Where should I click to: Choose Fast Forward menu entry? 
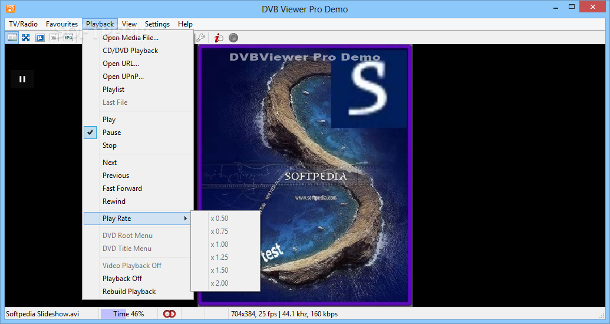coord(138,189)
